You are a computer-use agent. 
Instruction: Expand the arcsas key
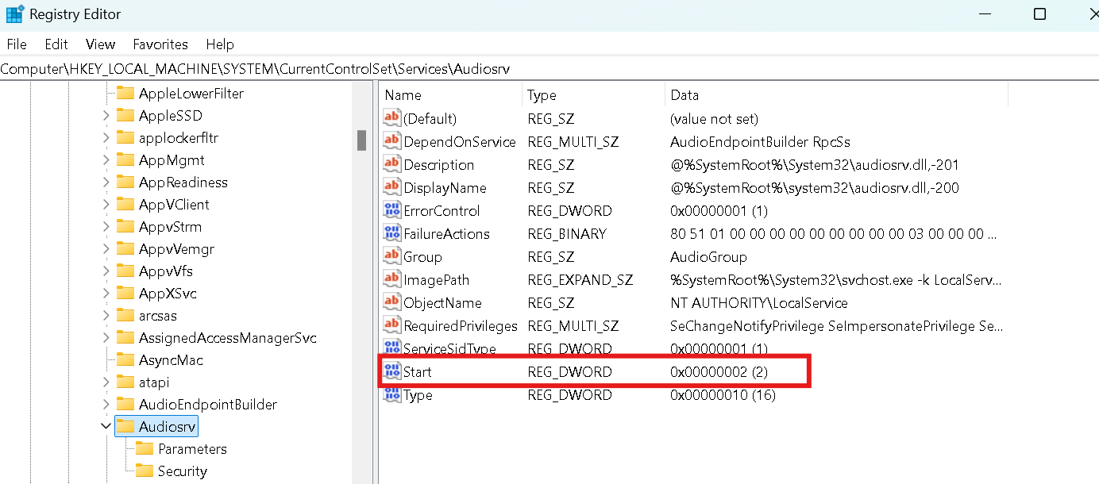click(106, 315)
